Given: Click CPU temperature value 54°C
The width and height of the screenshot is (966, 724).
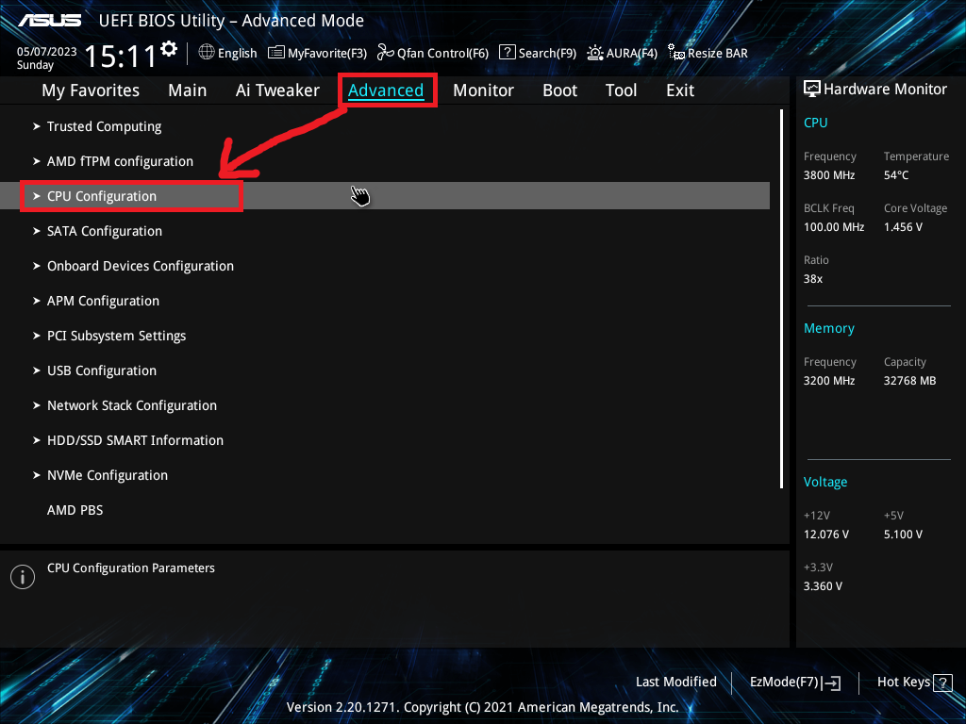Looking at the screenshot, I should [x=896, y=175].
